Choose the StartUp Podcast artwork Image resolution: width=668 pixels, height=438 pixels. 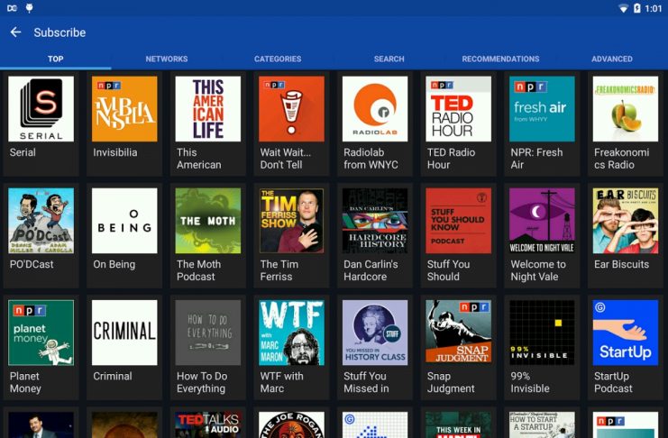pos(626,333)
